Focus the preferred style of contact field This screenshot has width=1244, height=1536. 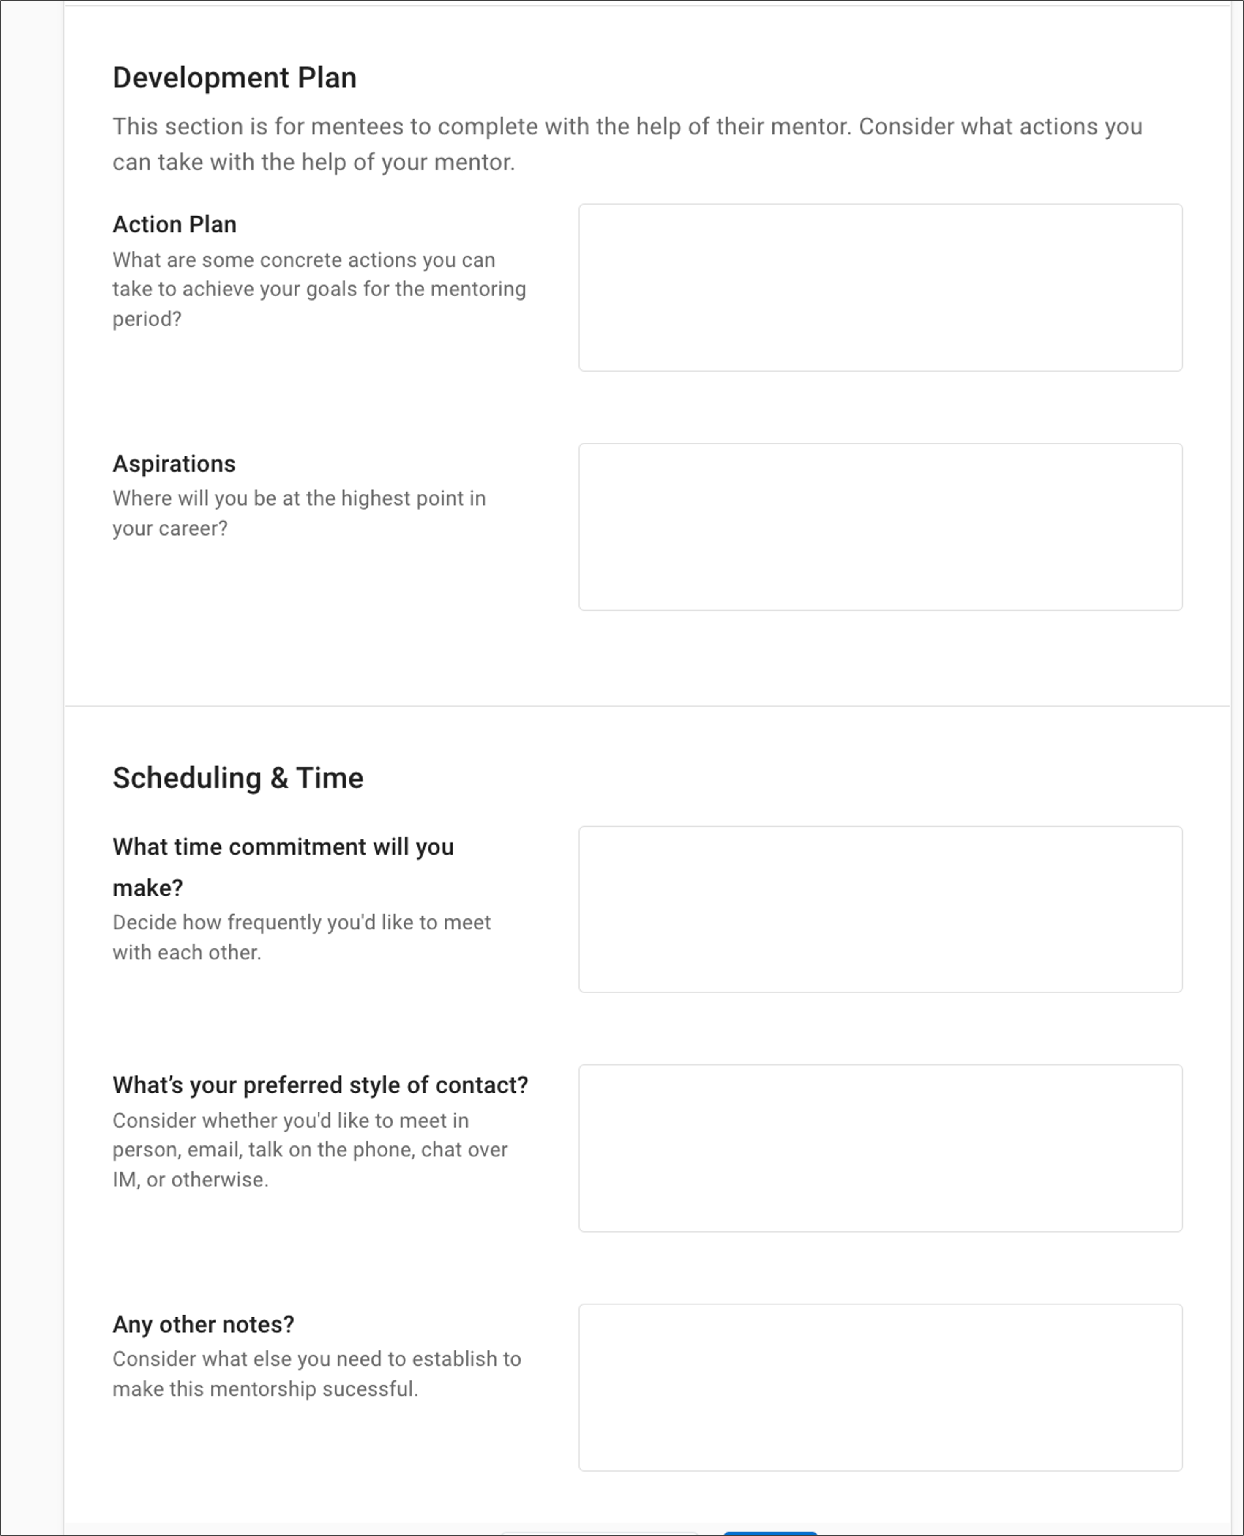tap(880, 1148)
